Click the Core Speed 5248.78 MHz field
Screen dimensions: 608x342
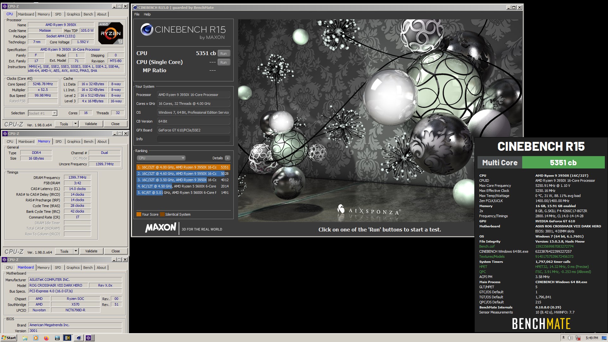pos(43,84)
